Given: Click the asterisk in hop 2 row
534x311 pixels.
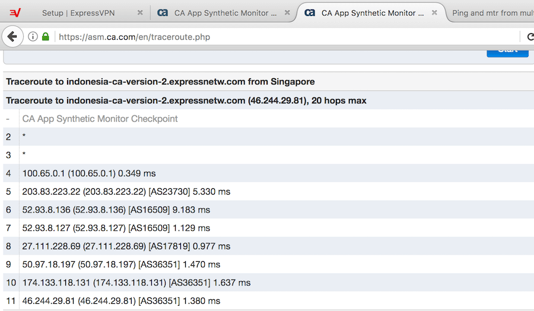Looking at the screenshot, I should click(x=24, y=137).
